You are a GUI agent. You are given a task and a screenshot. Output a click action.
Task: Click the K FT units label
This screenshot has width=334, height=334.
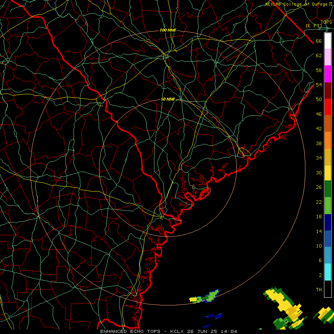click(x=314, y=26)
